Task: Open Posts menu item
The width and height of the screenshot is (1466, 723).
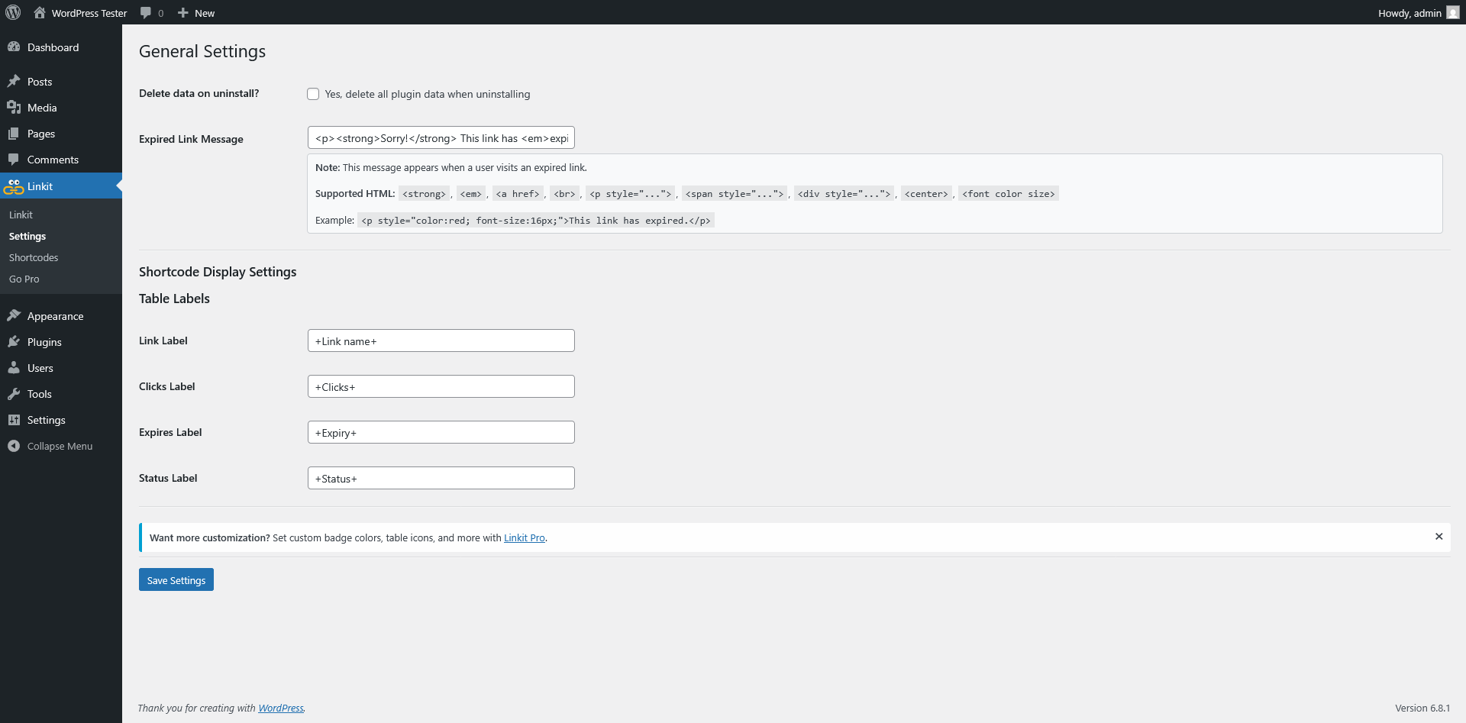Action: 61,82
